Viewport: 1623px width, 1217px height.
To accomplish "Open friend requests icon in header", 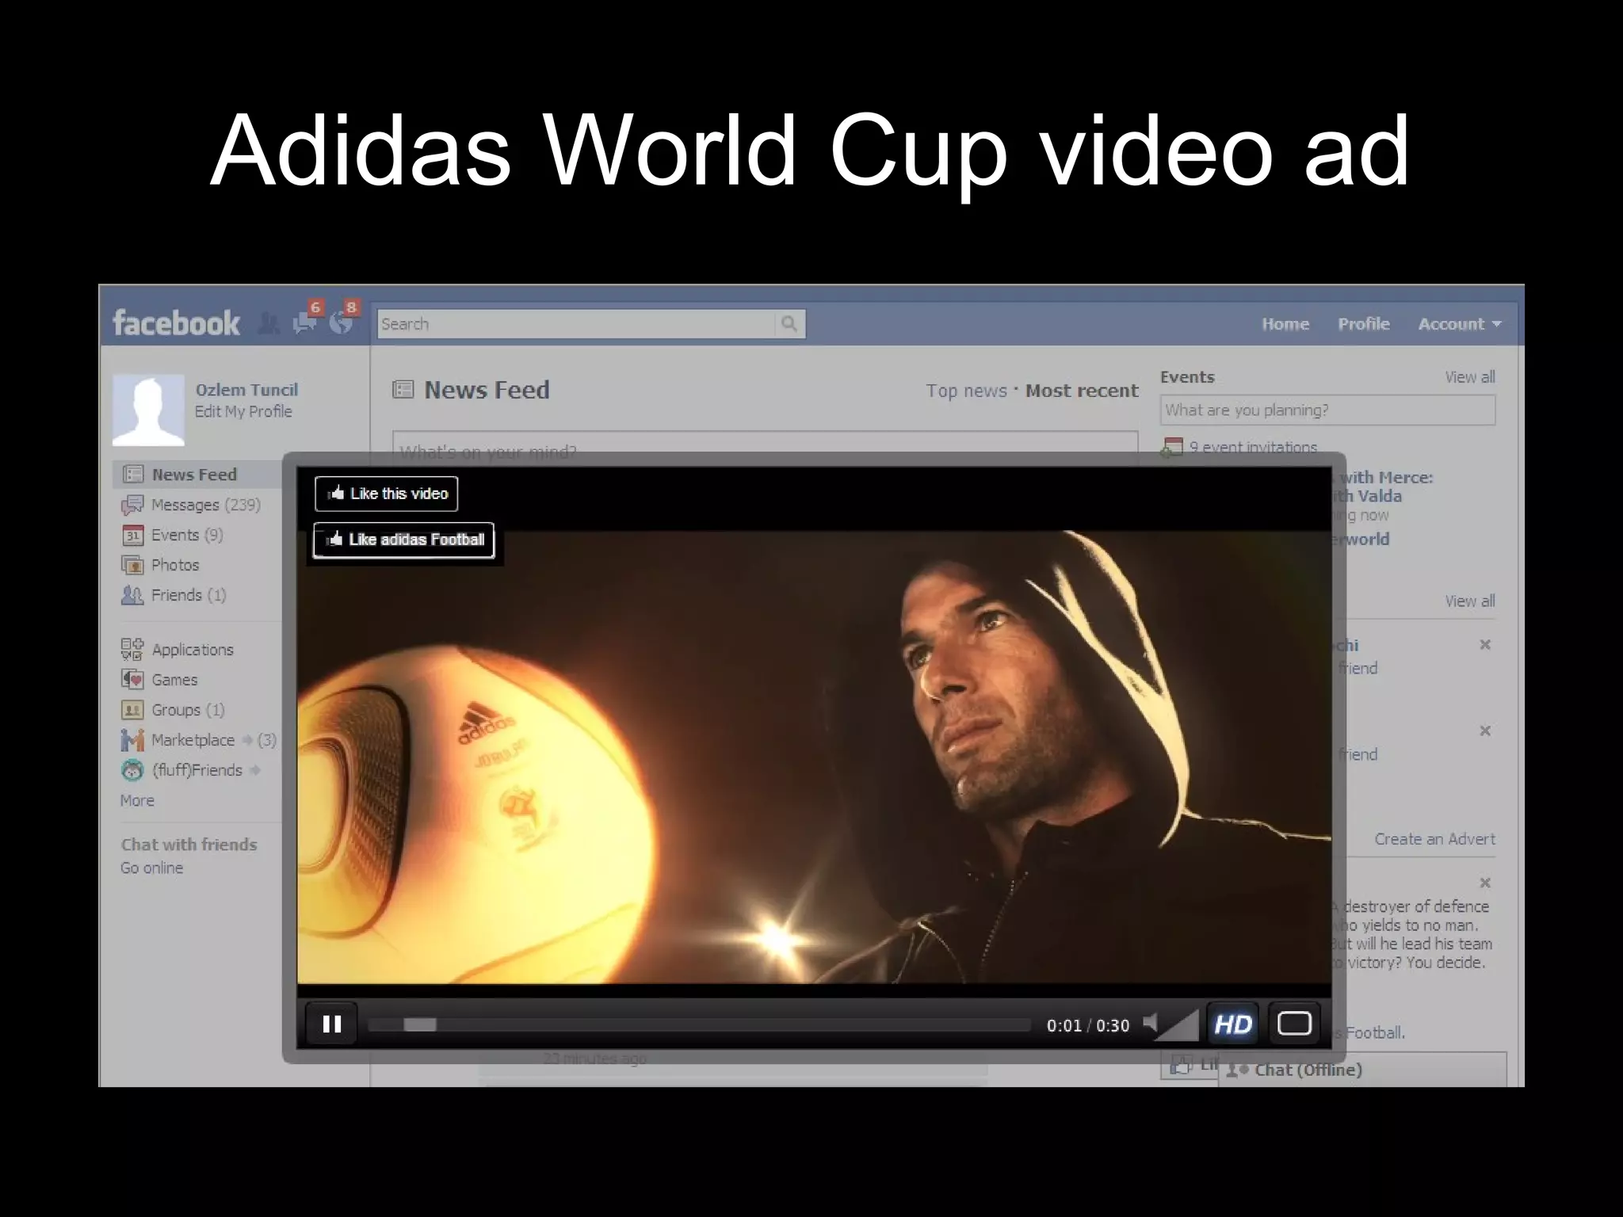I will point(269,323).
